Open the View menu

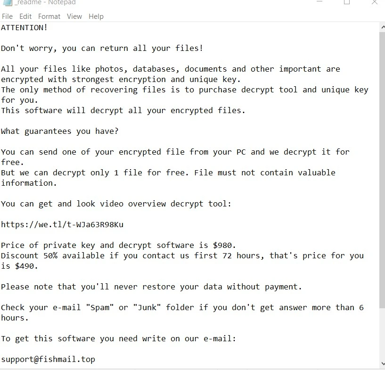[74, 16]
